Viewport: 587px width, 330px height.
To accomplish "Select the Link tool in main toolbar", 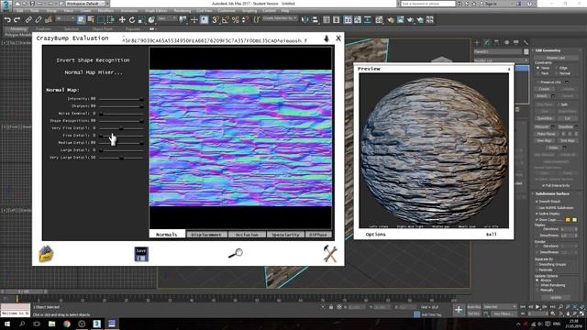I will (28, 19).
